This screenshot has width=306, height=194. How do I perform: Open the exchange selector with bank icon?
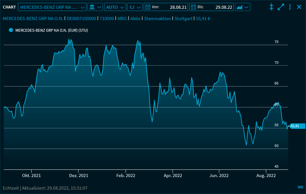click(x=95, y=7)
